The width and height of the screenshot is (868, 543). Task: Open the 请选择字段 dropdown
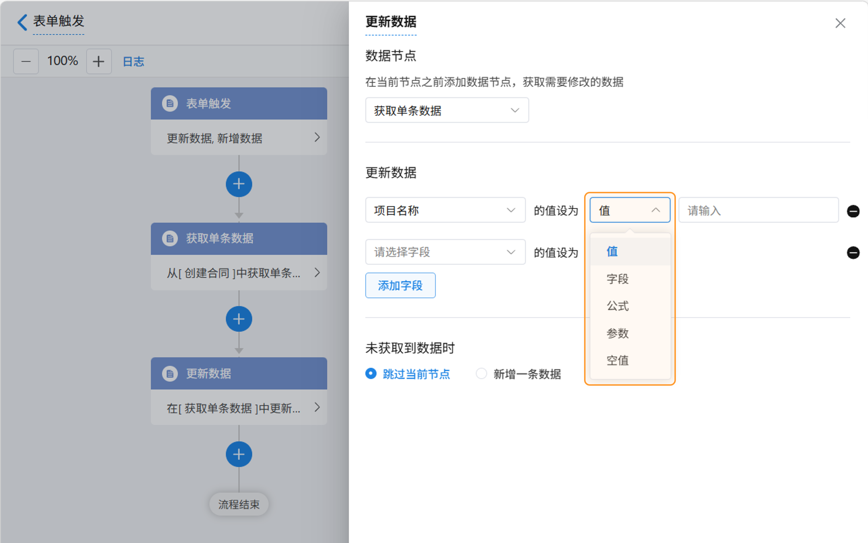click(445, 252)
